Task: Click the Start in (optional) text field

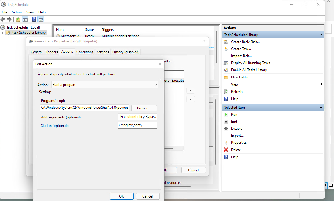Action: coord(137,125)
